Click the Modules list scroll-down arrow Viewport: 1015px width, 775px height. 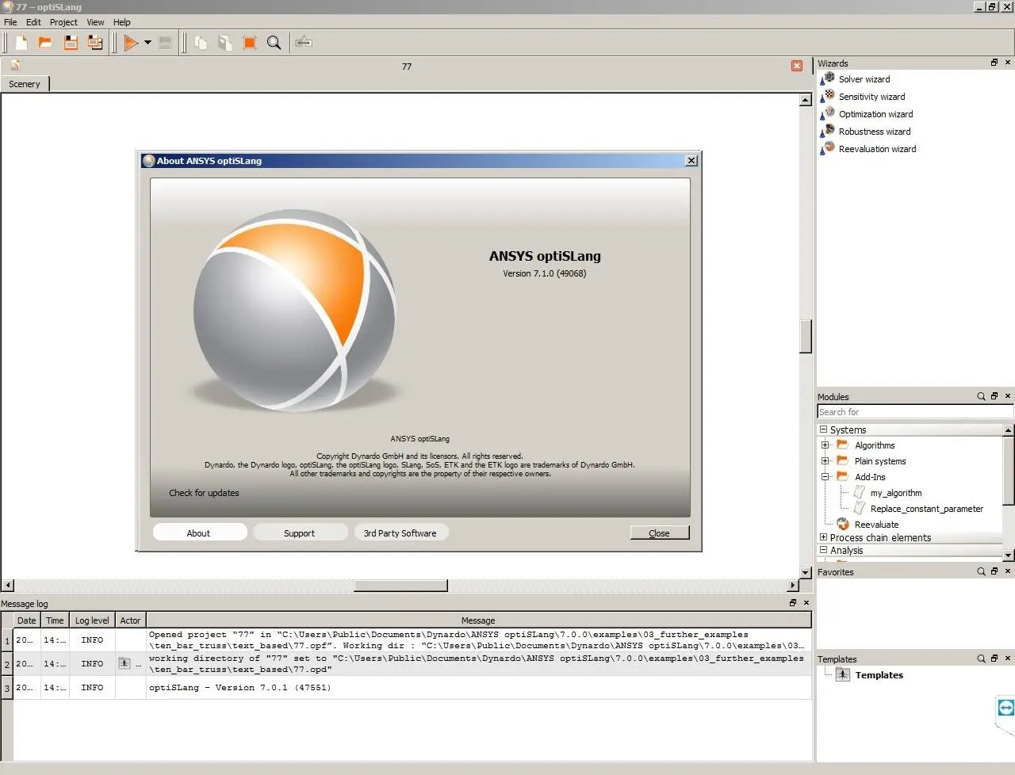[1009, 555]
